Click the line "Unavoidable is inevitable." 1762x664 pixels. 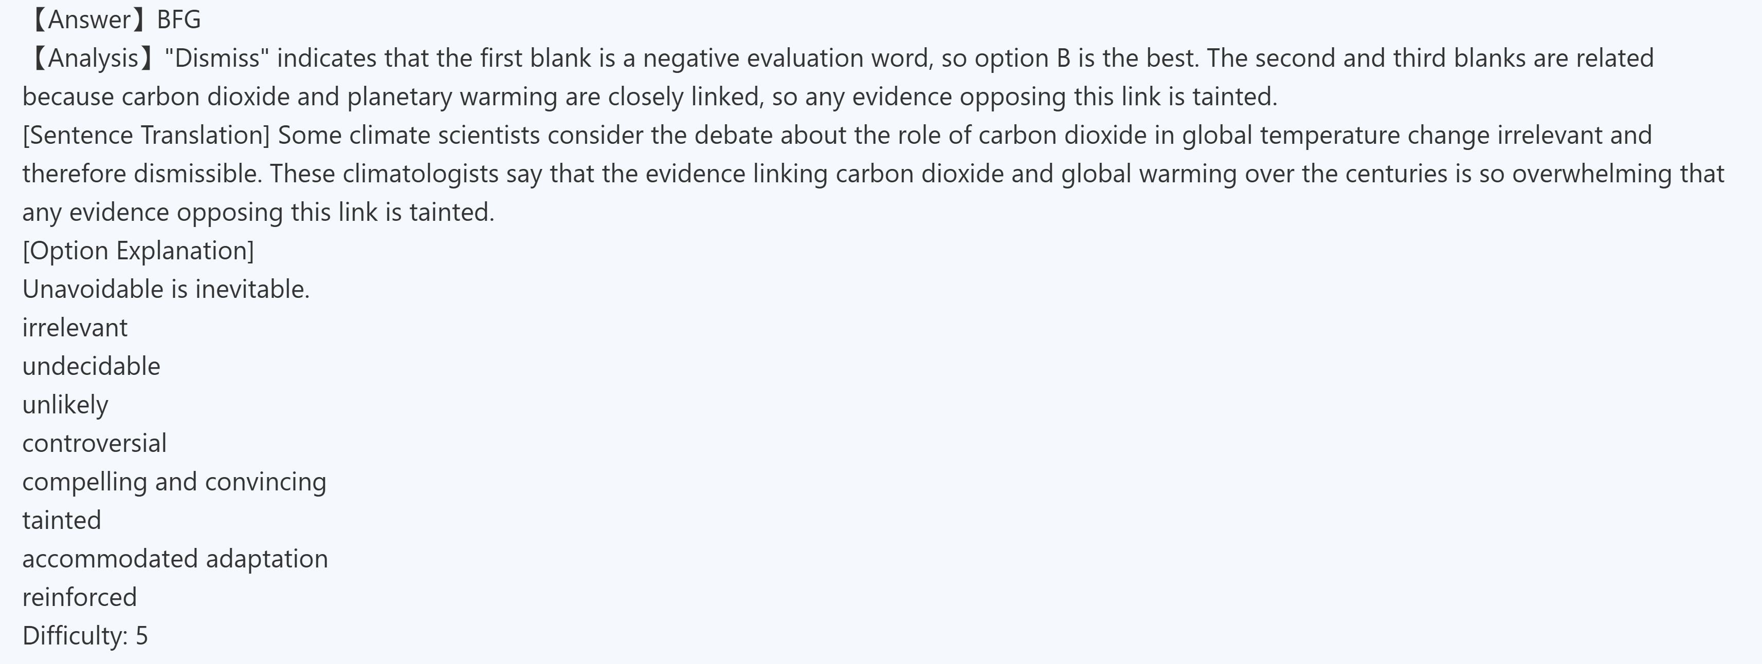coord(166,290)
